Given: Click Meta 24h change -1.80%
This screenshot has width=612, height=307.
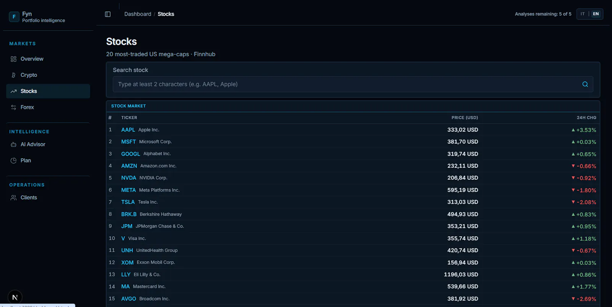Looking at the screenshot, I should (584, 190).
